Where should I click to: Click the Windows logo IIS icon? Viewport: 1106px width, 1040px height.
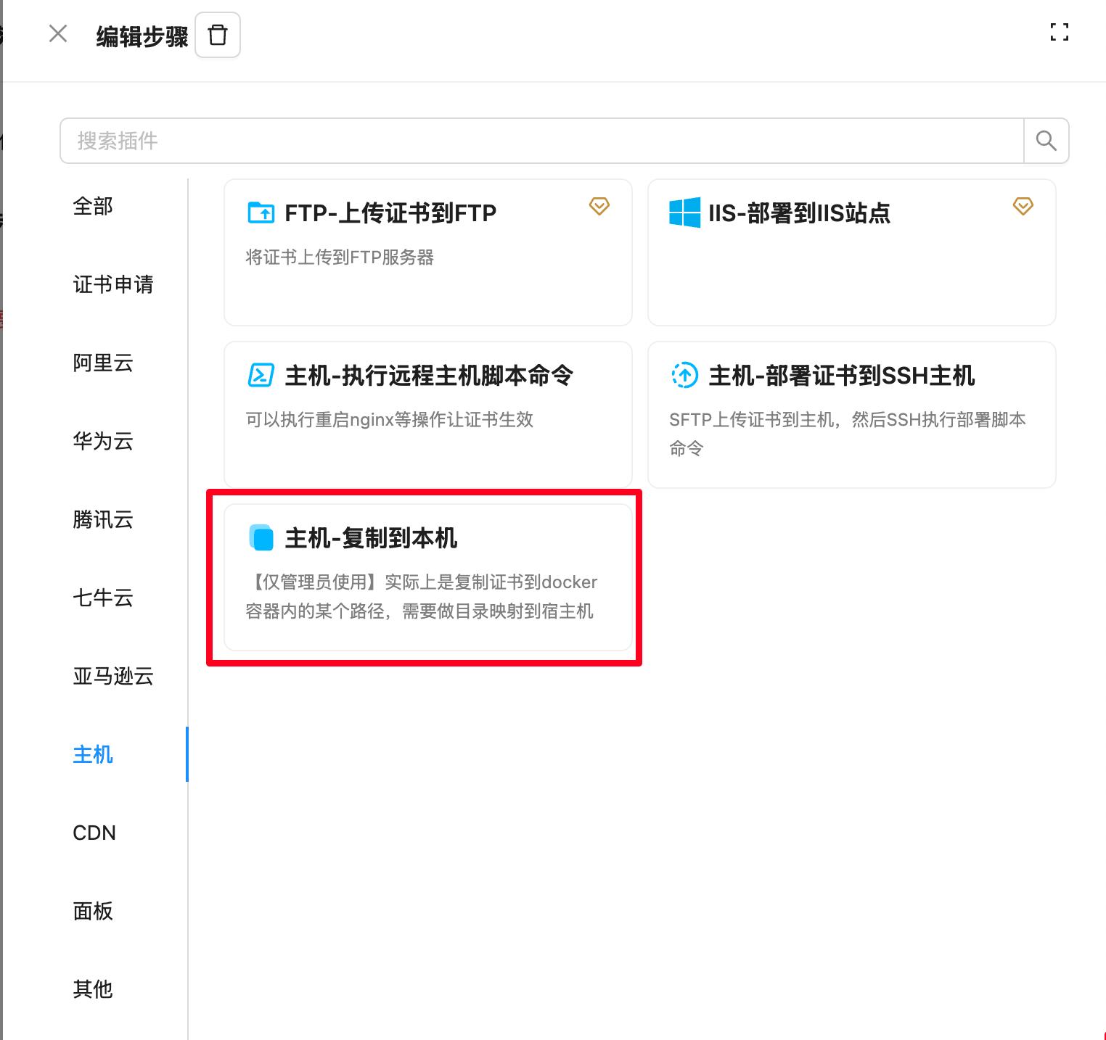pyautogui.click(x=684, y=212)
